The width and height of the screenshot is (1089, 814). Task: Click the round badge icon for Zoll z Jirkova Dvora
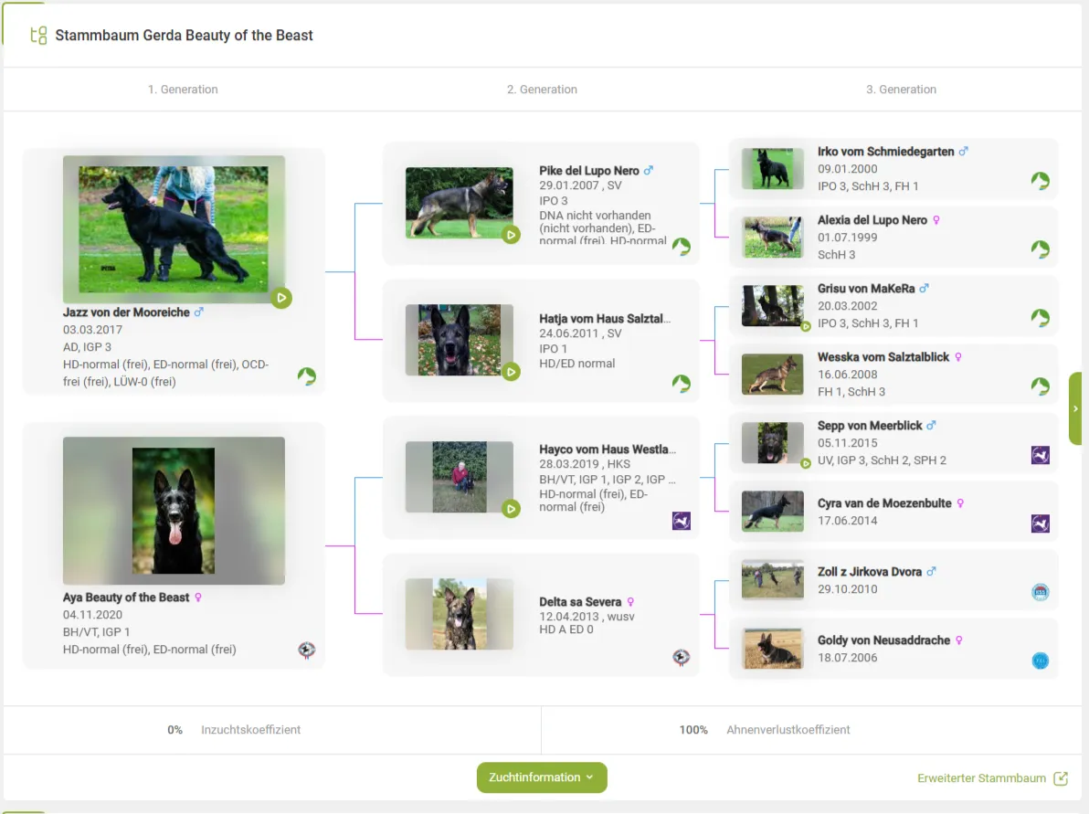(1040, 592)
